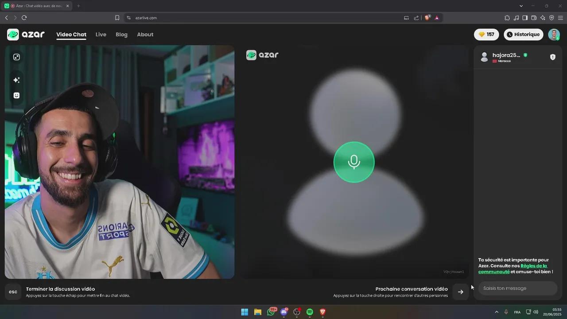This screenshot has height=319, width=567.
Task: Go to the Blog page
Action: (x=121, y=35)
